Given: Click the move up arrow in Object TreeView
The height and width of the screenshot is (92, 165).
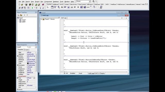Looking at the screenshot, I should point(24,15).
